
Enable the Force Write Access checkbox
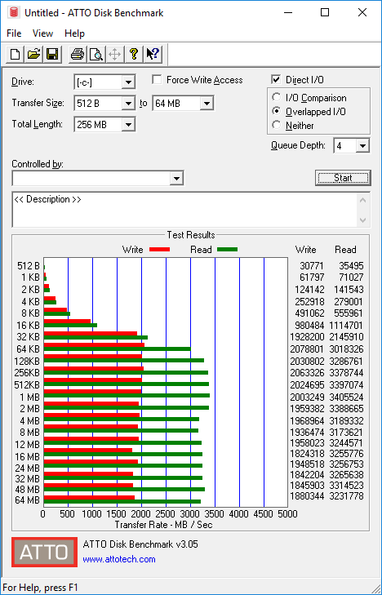(x=157, y=80)
